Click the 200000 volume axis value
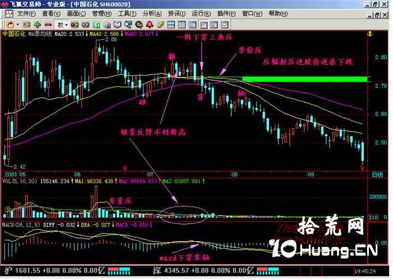The image size is (393, 280). (378, 197)
